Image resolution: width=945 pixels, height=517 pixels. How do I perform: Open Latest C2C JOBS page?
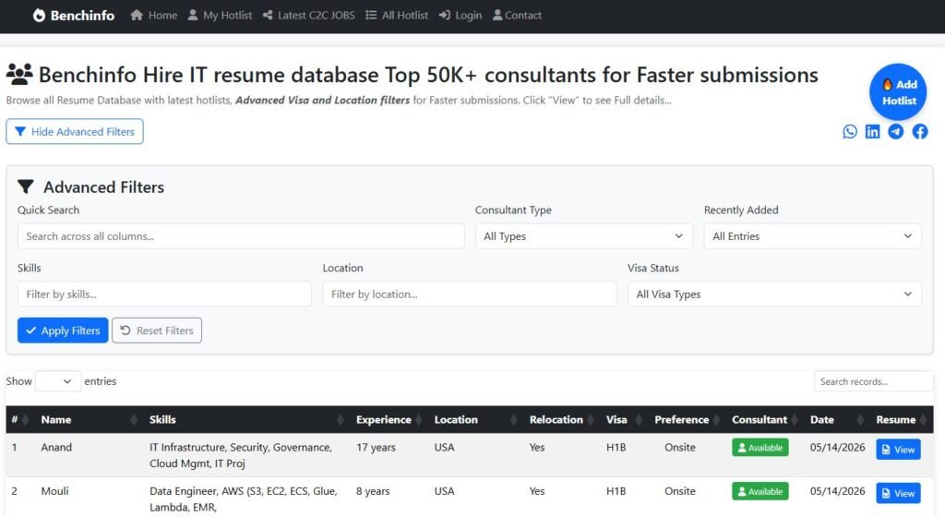click(308, 15)
